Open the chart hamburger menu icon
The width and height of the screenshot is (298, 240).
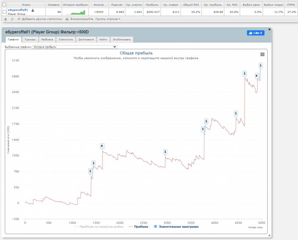[262, 54]
